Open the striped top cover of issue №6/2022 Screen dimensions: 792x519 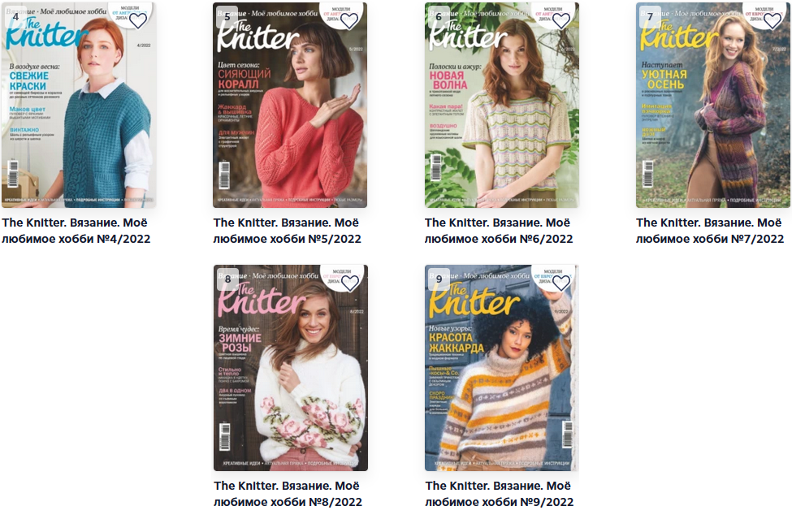tap(501, 105)
